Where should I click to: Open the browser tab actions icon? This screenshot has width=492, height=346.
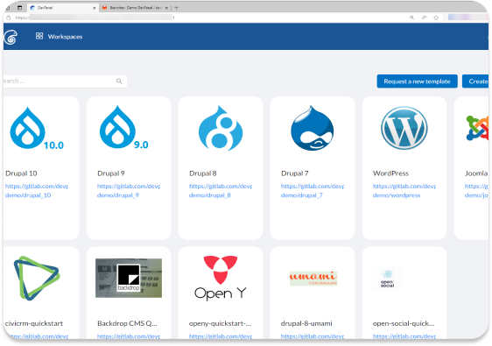pyautogui.click(x=20, y=8)
